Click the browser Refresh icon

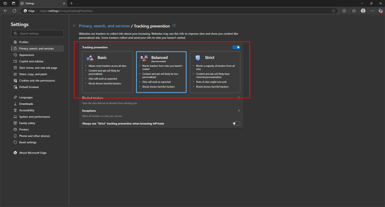(14, 11)
